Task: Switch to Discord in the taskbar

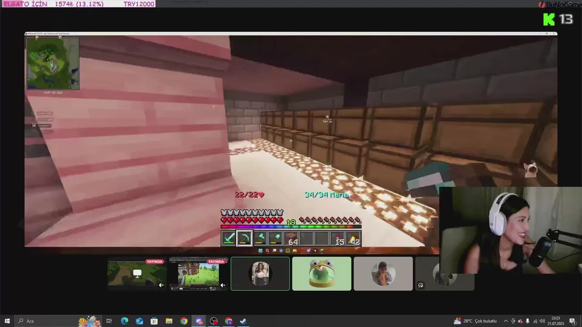Action: coord(199,321)
